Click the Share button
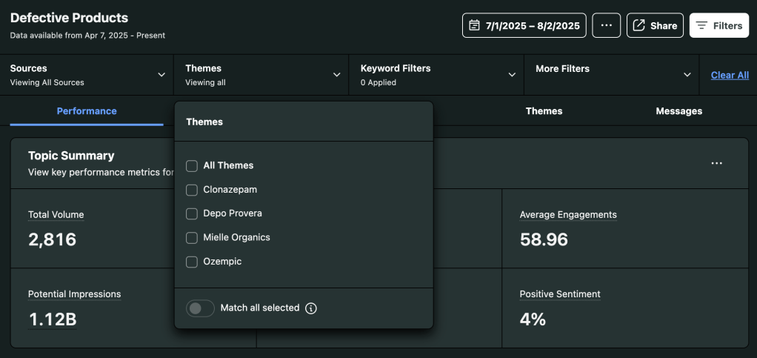The image size is (757, 358). click(x=655, y=25)
